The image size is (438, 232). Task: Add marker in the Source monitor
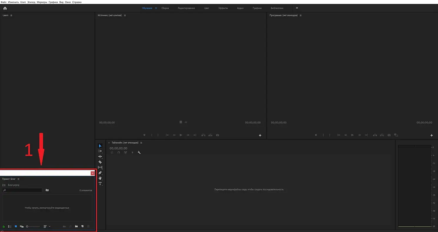[144, 135]
